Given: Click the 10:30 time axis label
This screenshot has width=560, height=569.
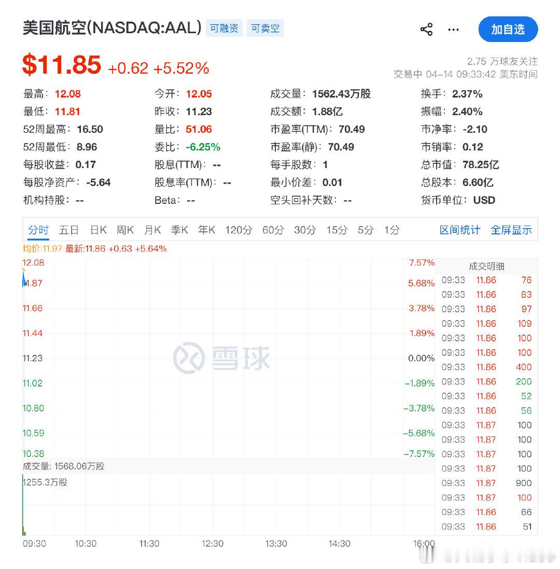Looking at the screenshot, I should [x=86, y=544].
